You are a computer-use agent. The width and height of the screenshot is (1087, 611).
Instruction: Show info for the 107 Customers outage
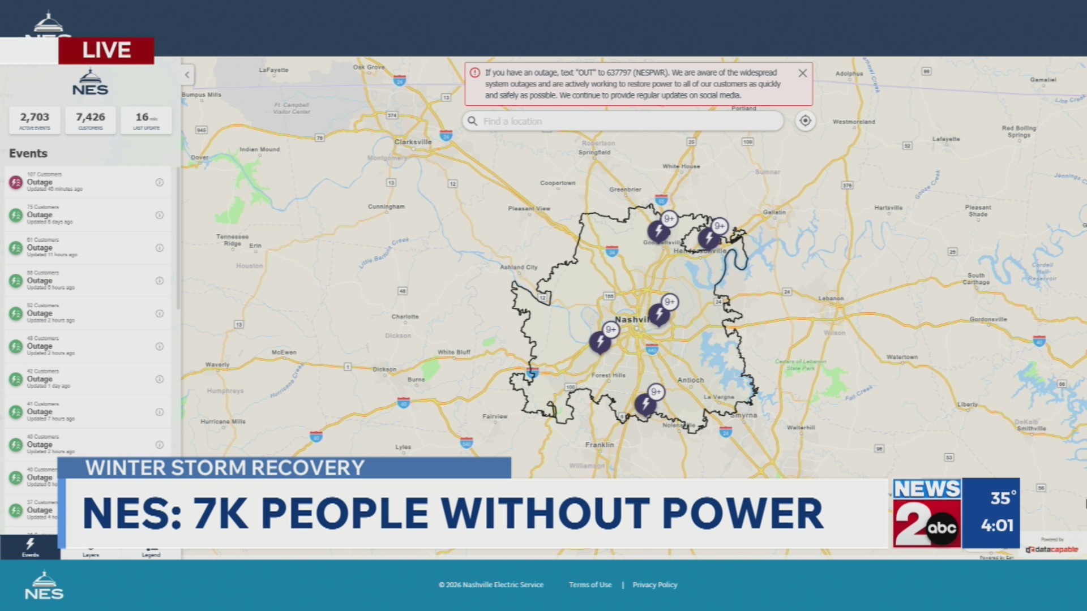[160, 182]
